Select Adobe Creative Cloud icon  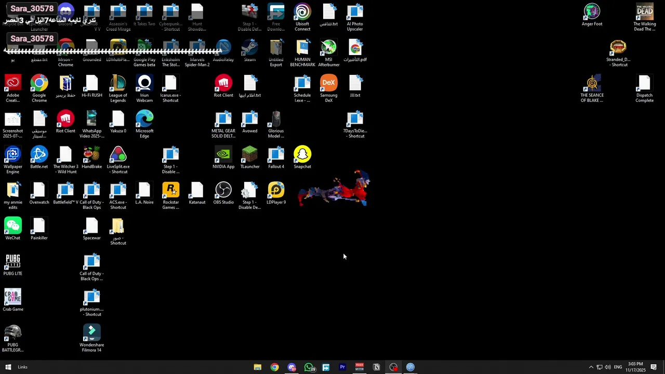point(13,89)
